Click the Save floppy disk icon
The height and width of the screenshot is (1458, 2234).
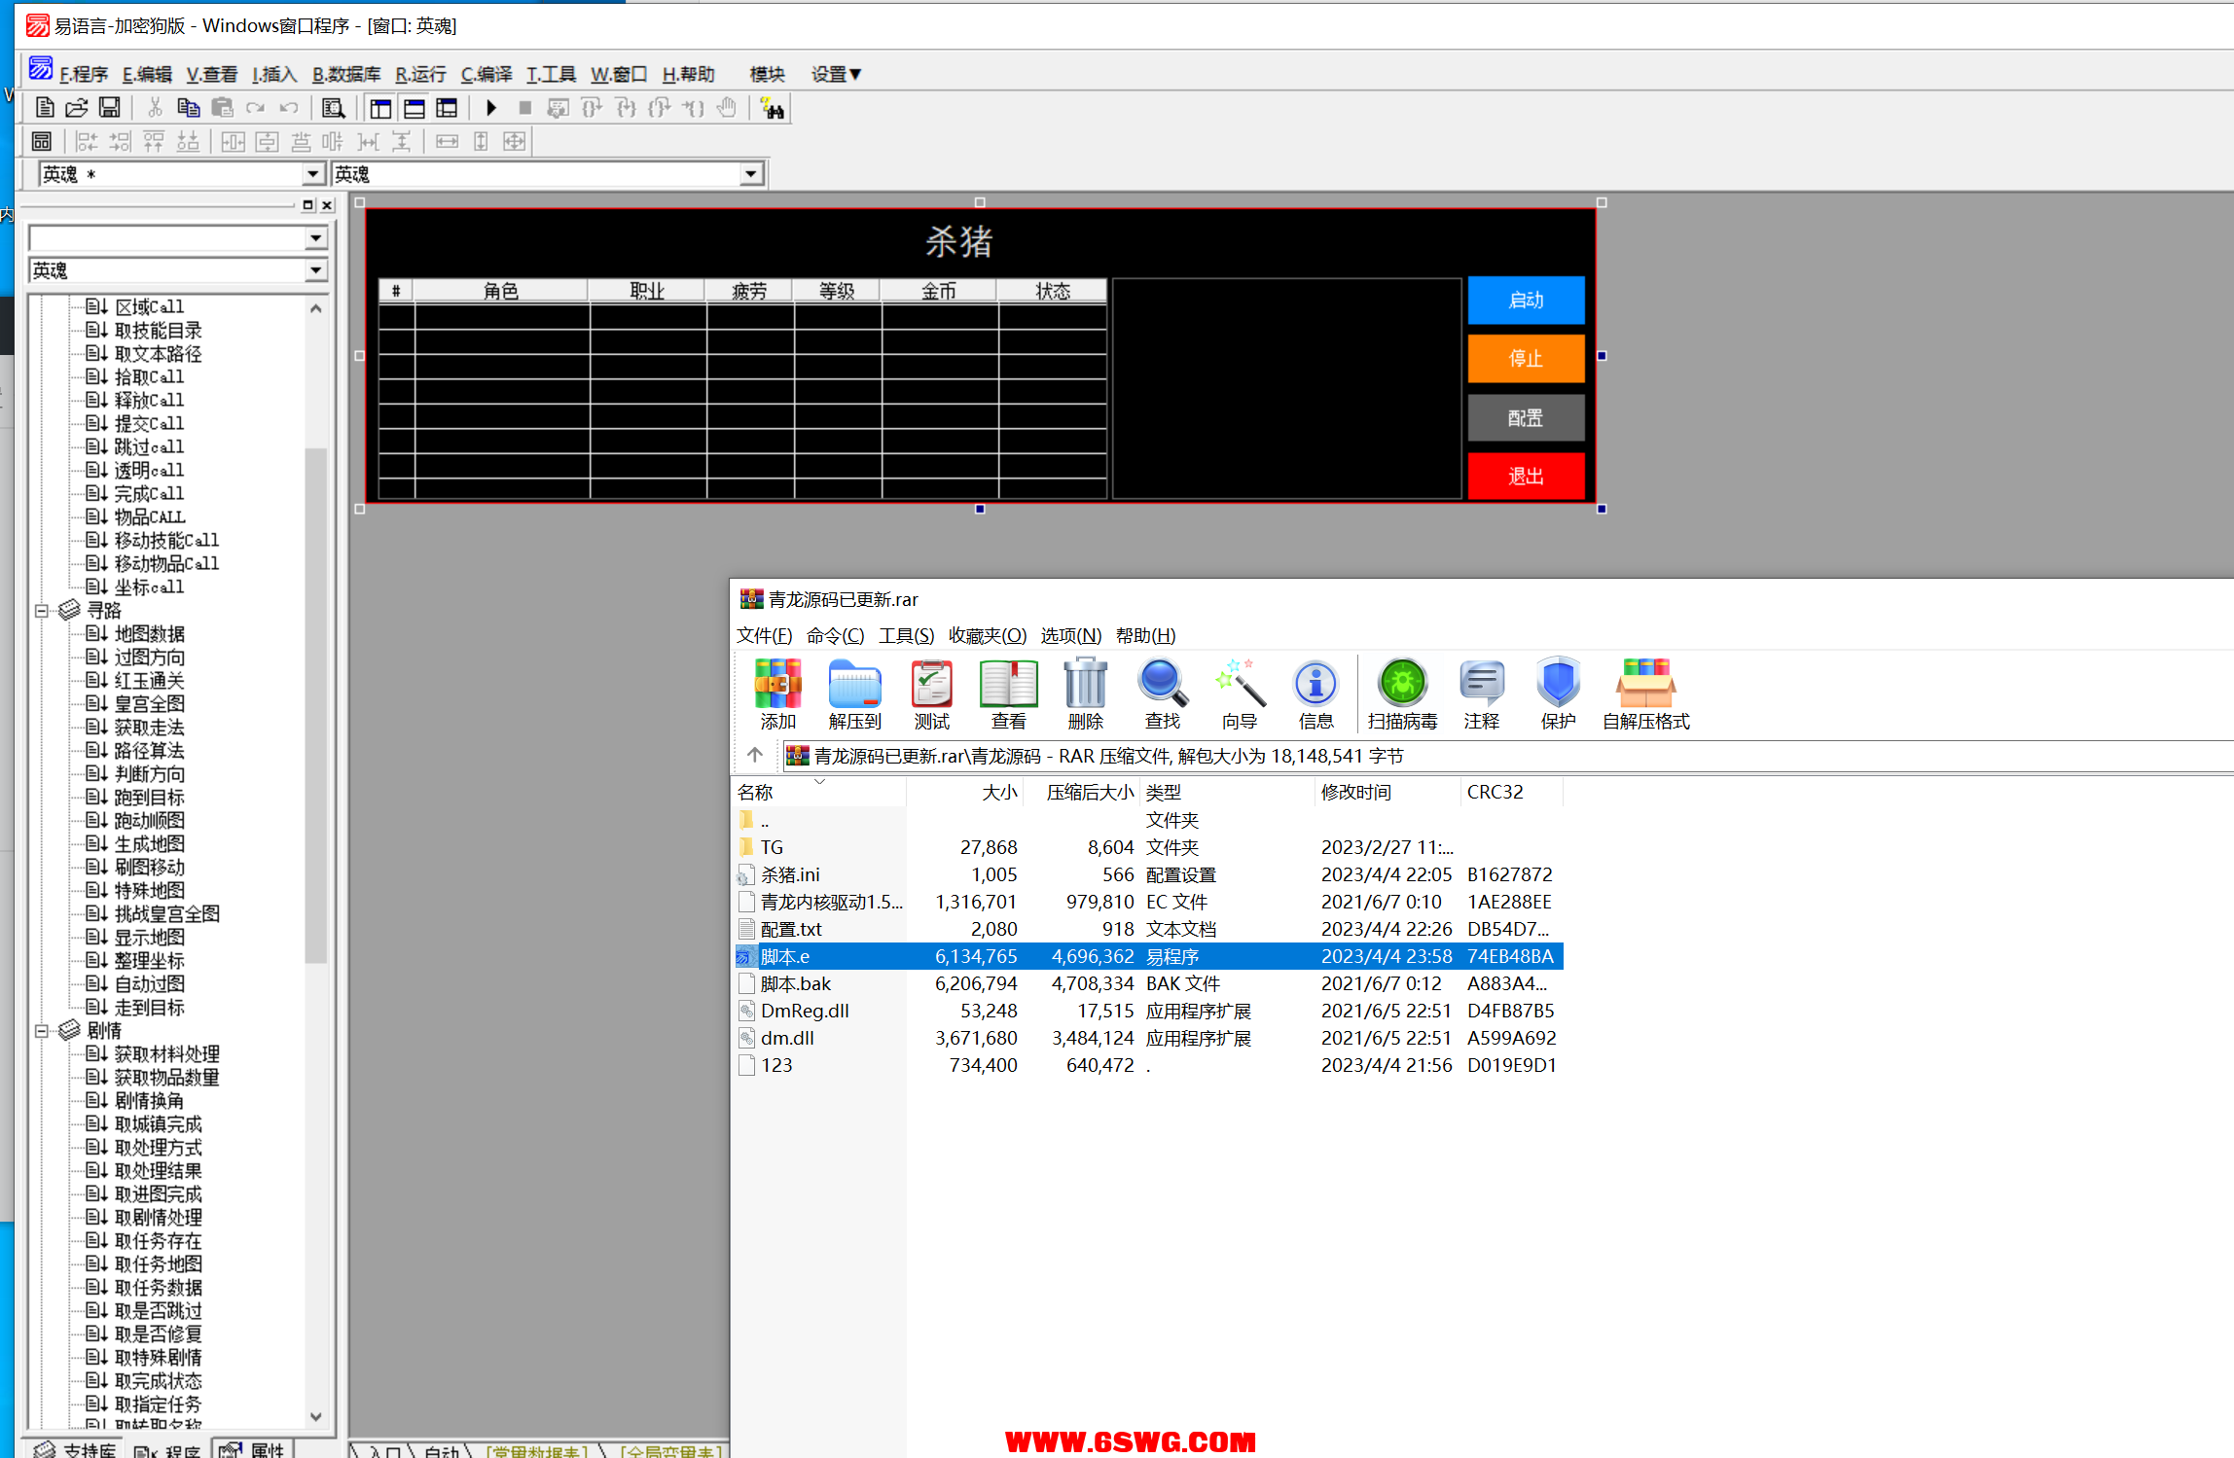click(x=110, y=108)
